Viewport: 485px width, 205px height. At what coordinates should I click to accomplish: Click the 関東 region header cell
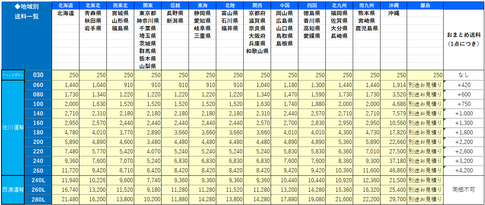147,5
